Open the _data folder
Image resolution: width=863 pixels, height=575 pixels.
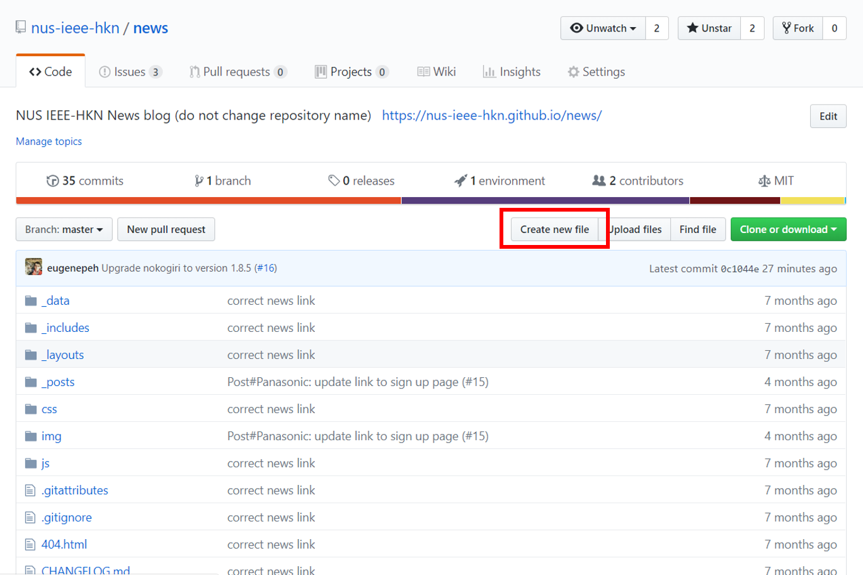point(55,300)
